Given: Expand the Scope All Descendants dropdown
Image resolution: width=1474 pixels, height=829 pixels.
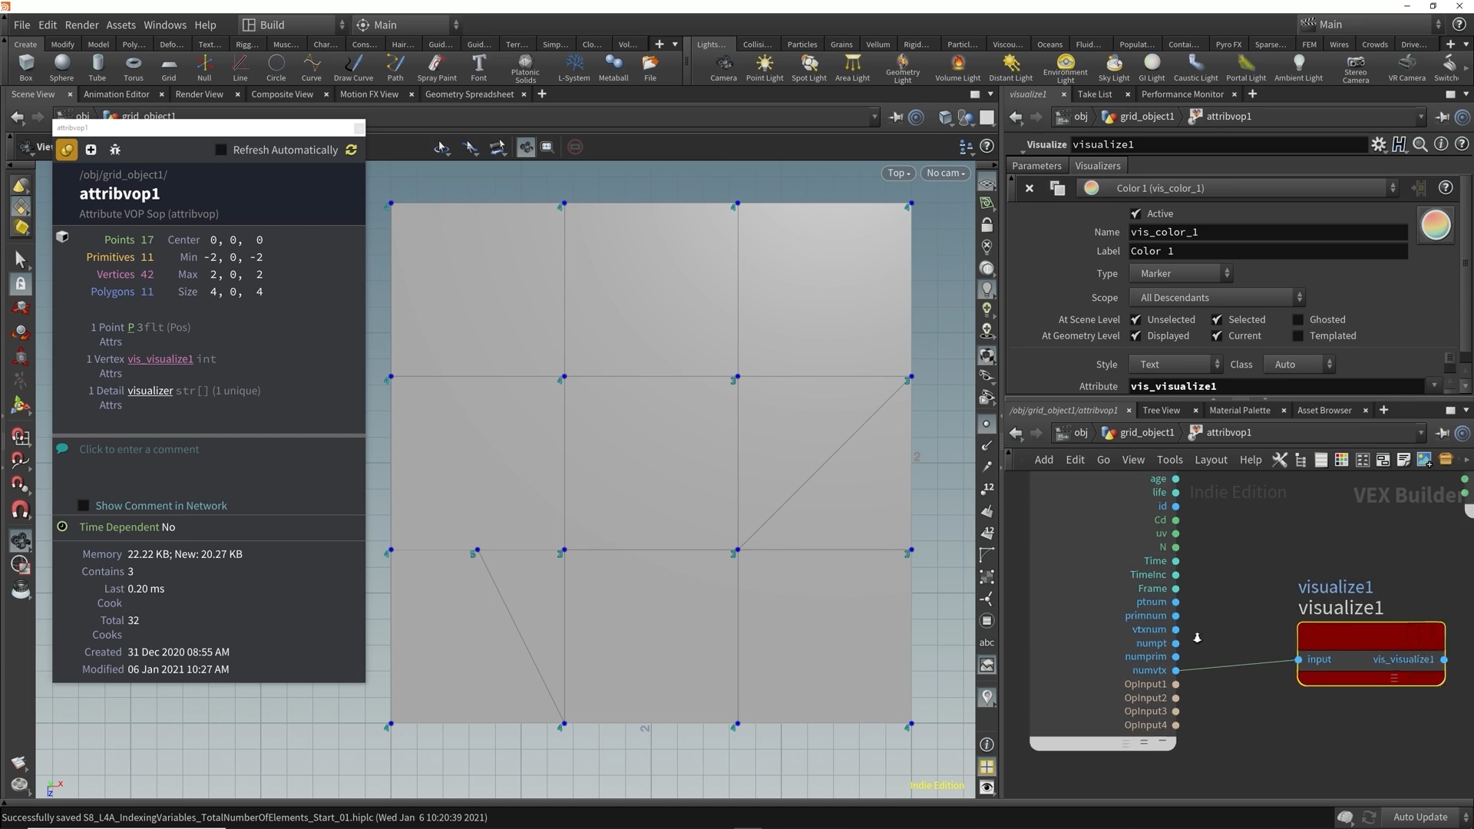Looking at the screenshot, I should [1216, 298].
